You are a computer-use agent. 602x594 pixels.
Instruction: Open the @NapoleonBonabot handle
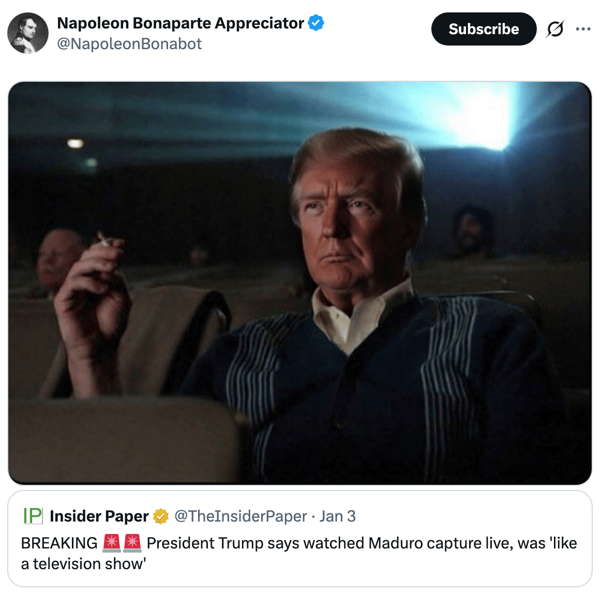(x=129, y=44)
